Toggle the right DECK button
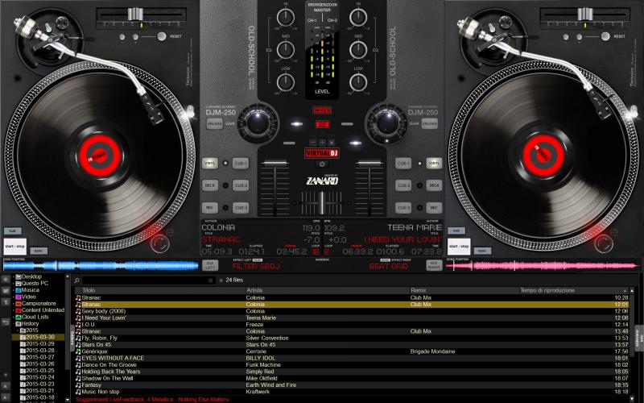The height and width of the screenshot is (403, 644). pos(434,185)
